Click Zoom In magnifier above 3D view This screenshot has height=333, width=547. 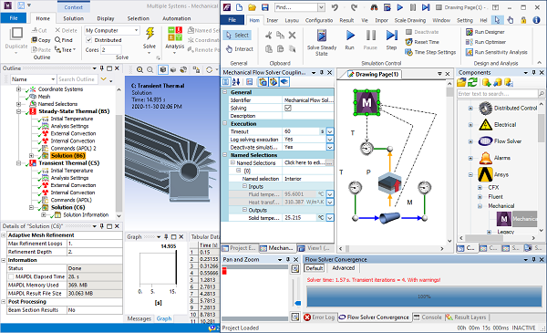pyautogui.click(x=139, y=70)
